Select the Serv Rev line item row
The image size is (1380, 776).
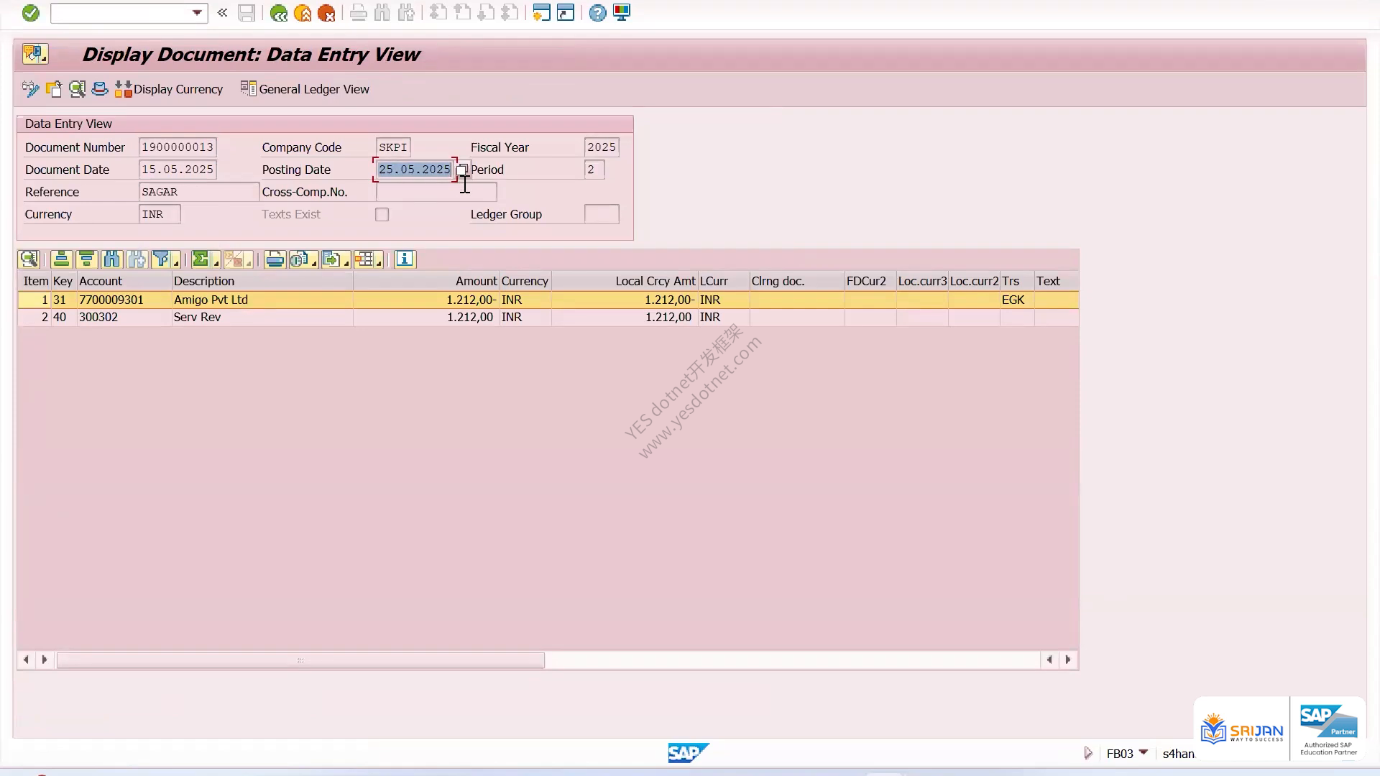(548, 317)
